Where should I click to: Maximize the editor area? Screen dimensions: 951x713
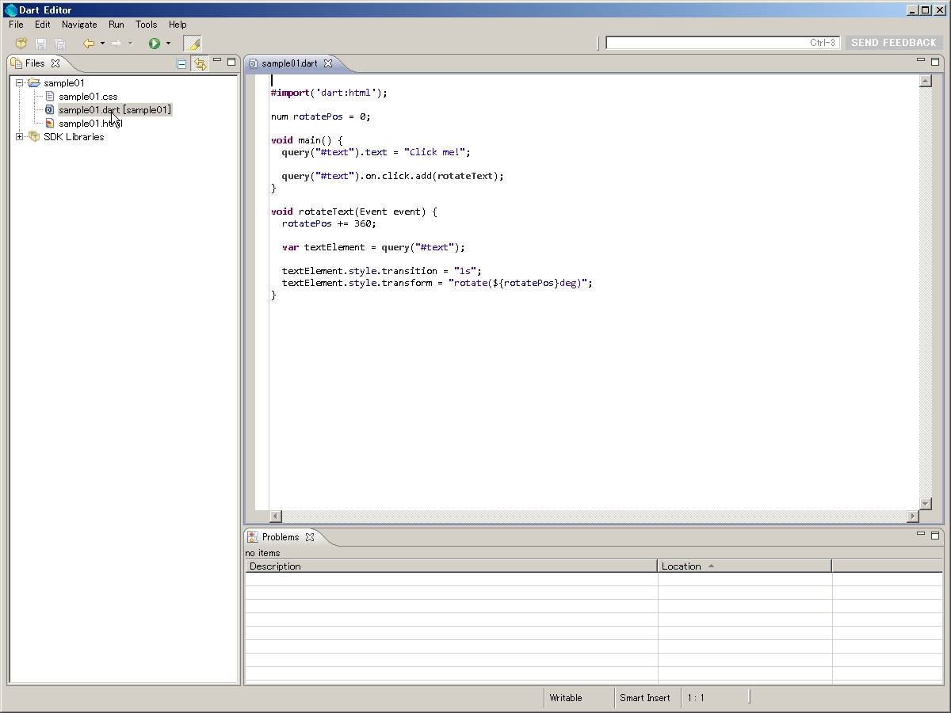[935, 61]
